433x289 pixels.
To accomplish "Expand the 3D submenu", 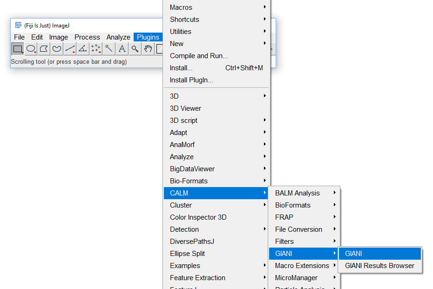I will pos(216,96).
